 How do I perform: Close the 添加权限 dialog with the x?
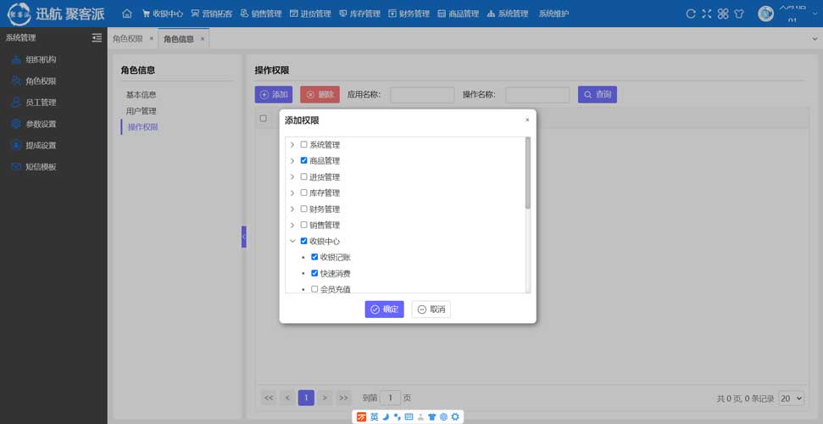click(527, 120)
